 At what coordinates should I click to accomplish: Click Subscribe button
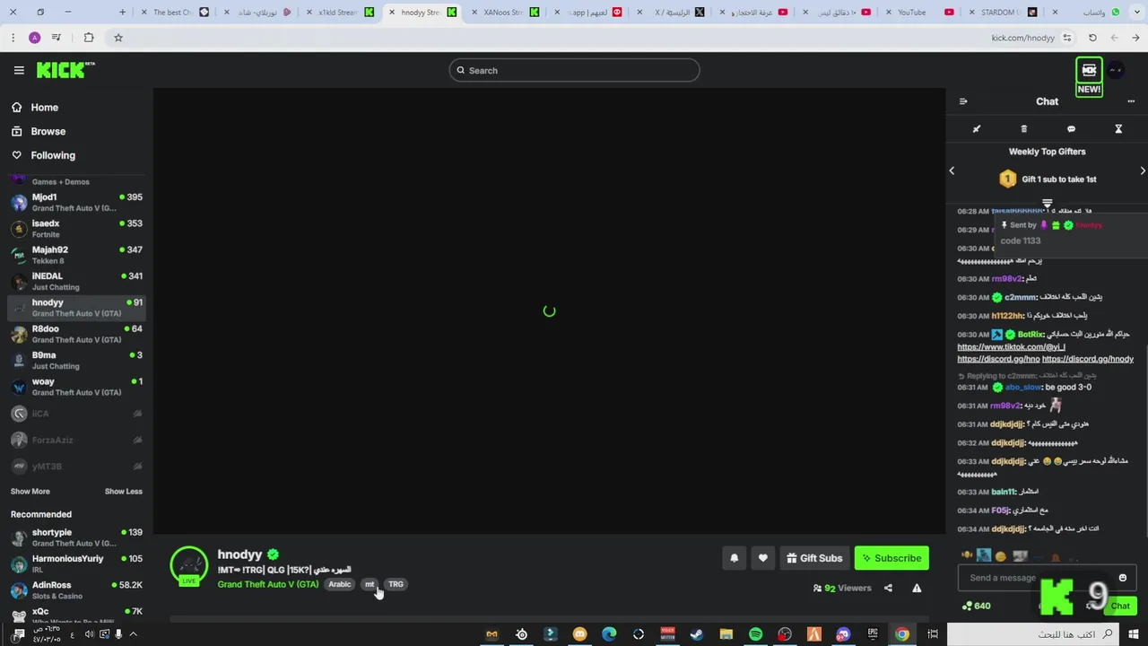pyautogui.click(x=891, y=558)
